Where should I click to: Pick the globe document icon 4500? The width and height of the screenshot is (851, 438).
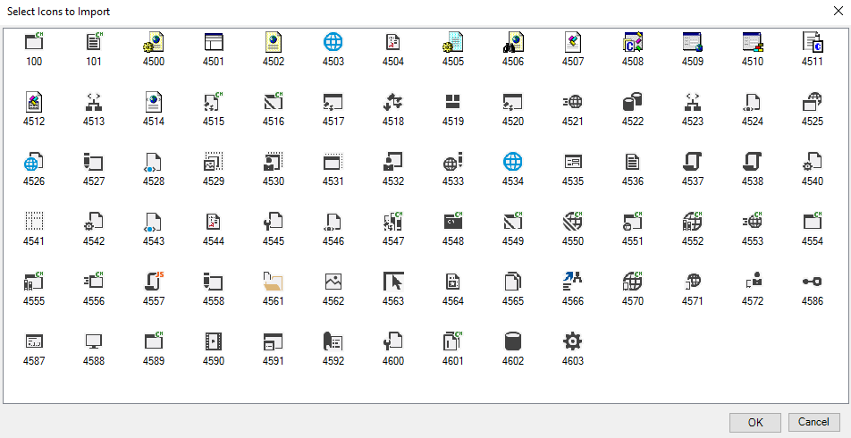pyautogui.click(x=154, y=42)
